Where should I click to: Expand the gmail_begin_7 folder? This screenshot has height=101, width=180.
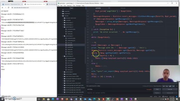point(63,72)
